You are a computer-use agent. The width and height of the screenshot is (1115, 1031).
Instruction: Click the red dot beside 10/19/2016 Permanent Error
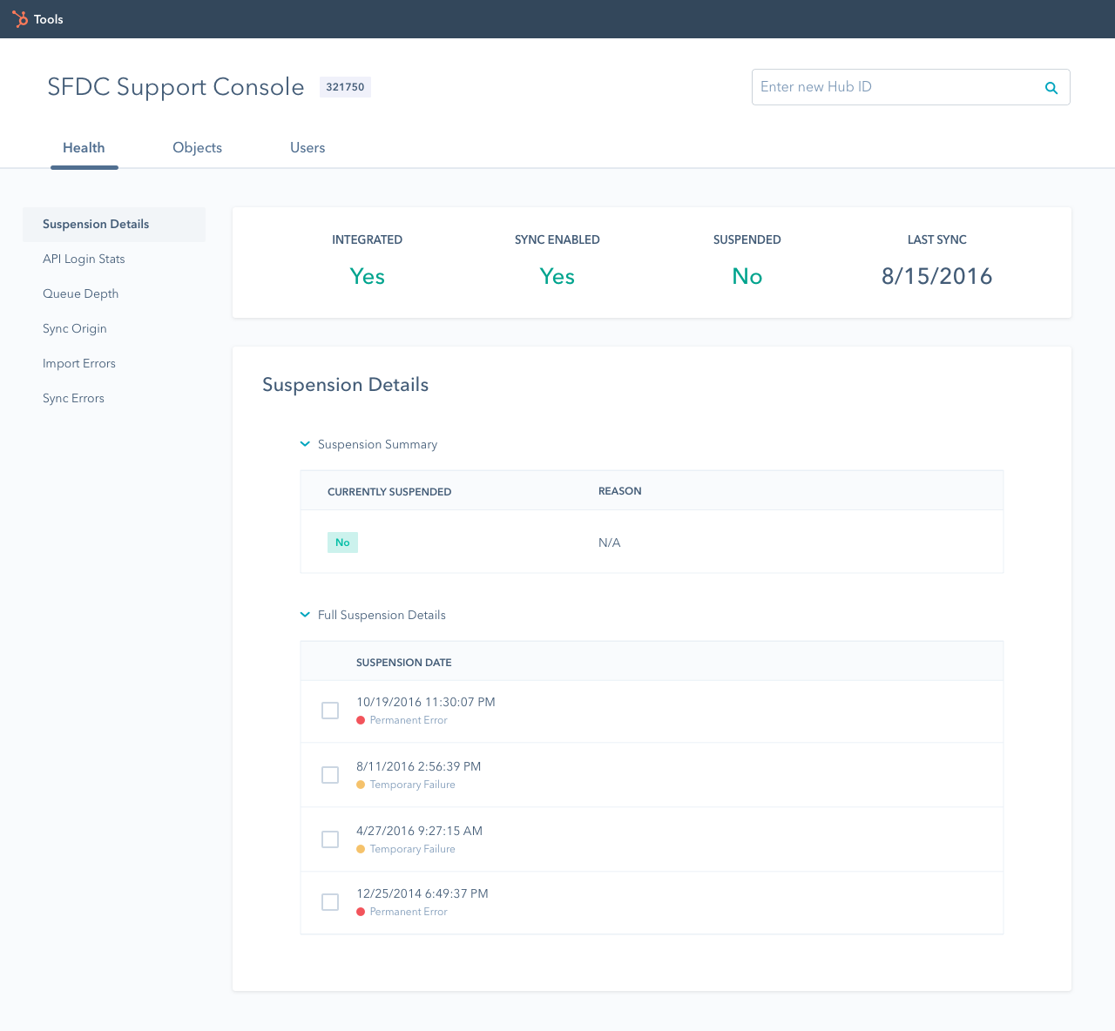(361, 720)
